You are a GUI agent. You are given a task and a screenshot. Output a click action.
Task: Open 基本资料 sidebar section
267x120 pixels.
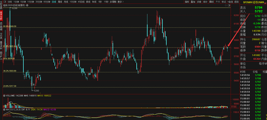(1, 45)
